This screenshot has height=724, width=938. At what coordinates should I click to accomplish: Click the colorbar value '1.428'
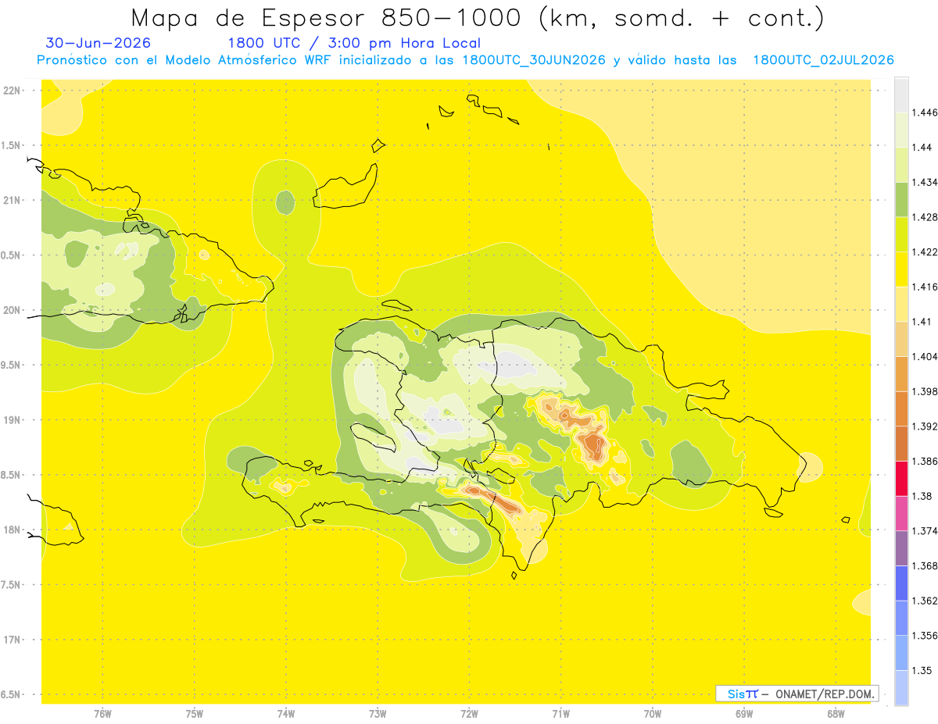pyautogui.click(x=926, y=217)
